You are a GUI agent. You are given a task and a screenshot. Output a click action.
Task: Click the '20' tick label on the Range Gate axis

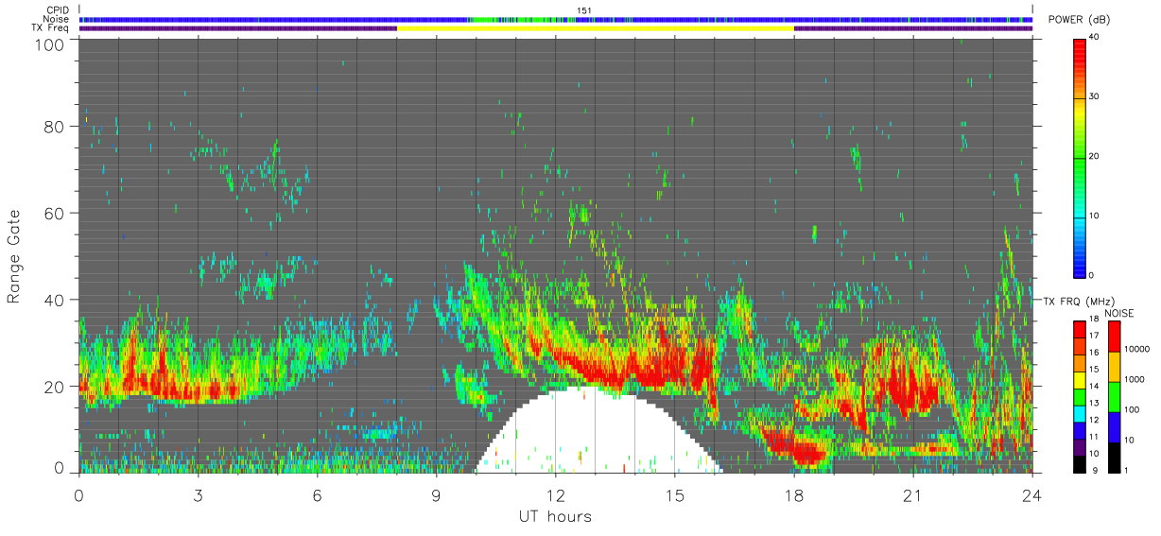[x=55, y=387]
